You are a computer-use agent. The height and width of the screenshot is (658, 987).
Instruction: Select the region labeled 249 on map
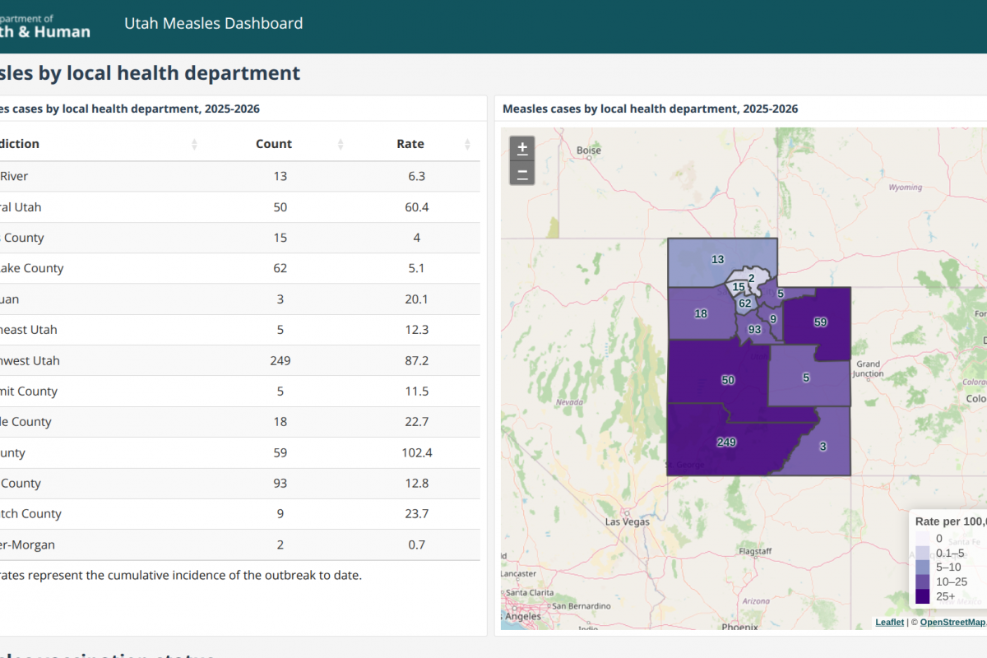tap(725, 443)
